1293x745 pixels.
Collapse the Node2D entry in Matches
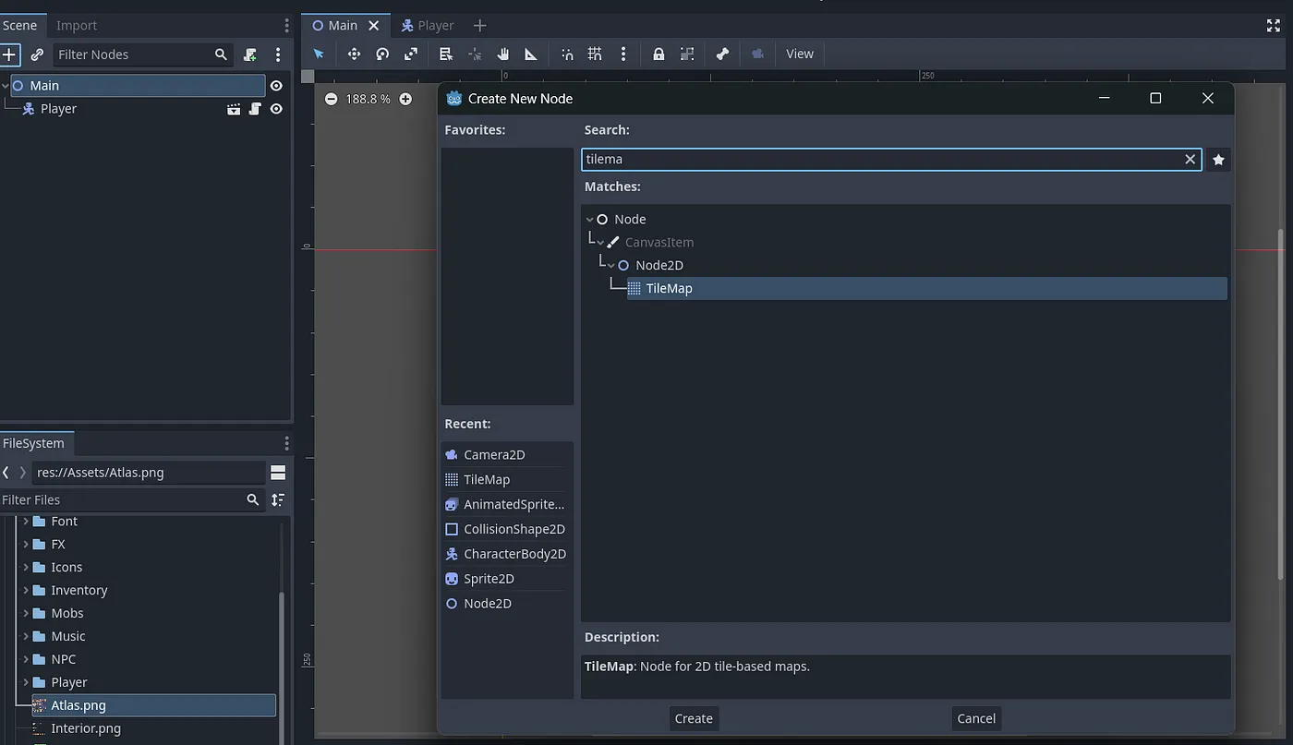610,266
